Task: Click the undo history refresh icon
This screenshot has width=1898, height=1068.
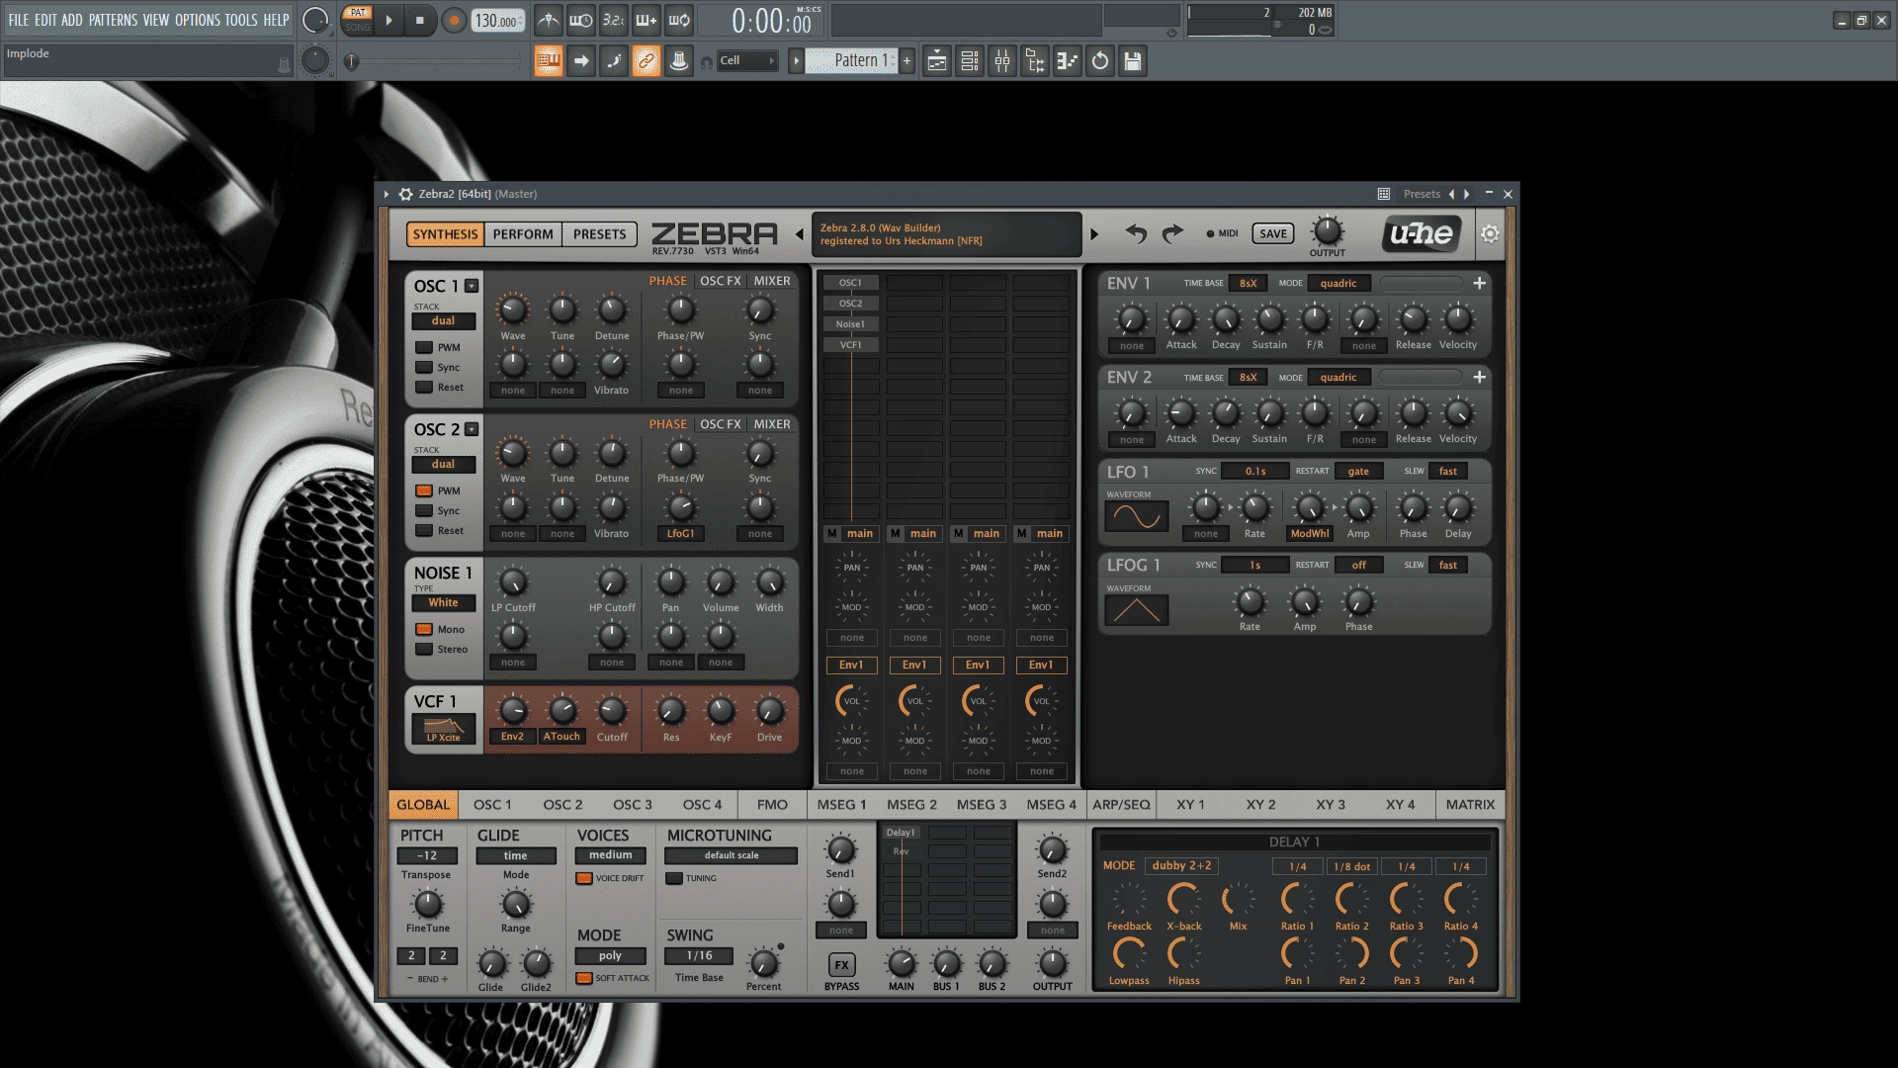Action: 1100,61
